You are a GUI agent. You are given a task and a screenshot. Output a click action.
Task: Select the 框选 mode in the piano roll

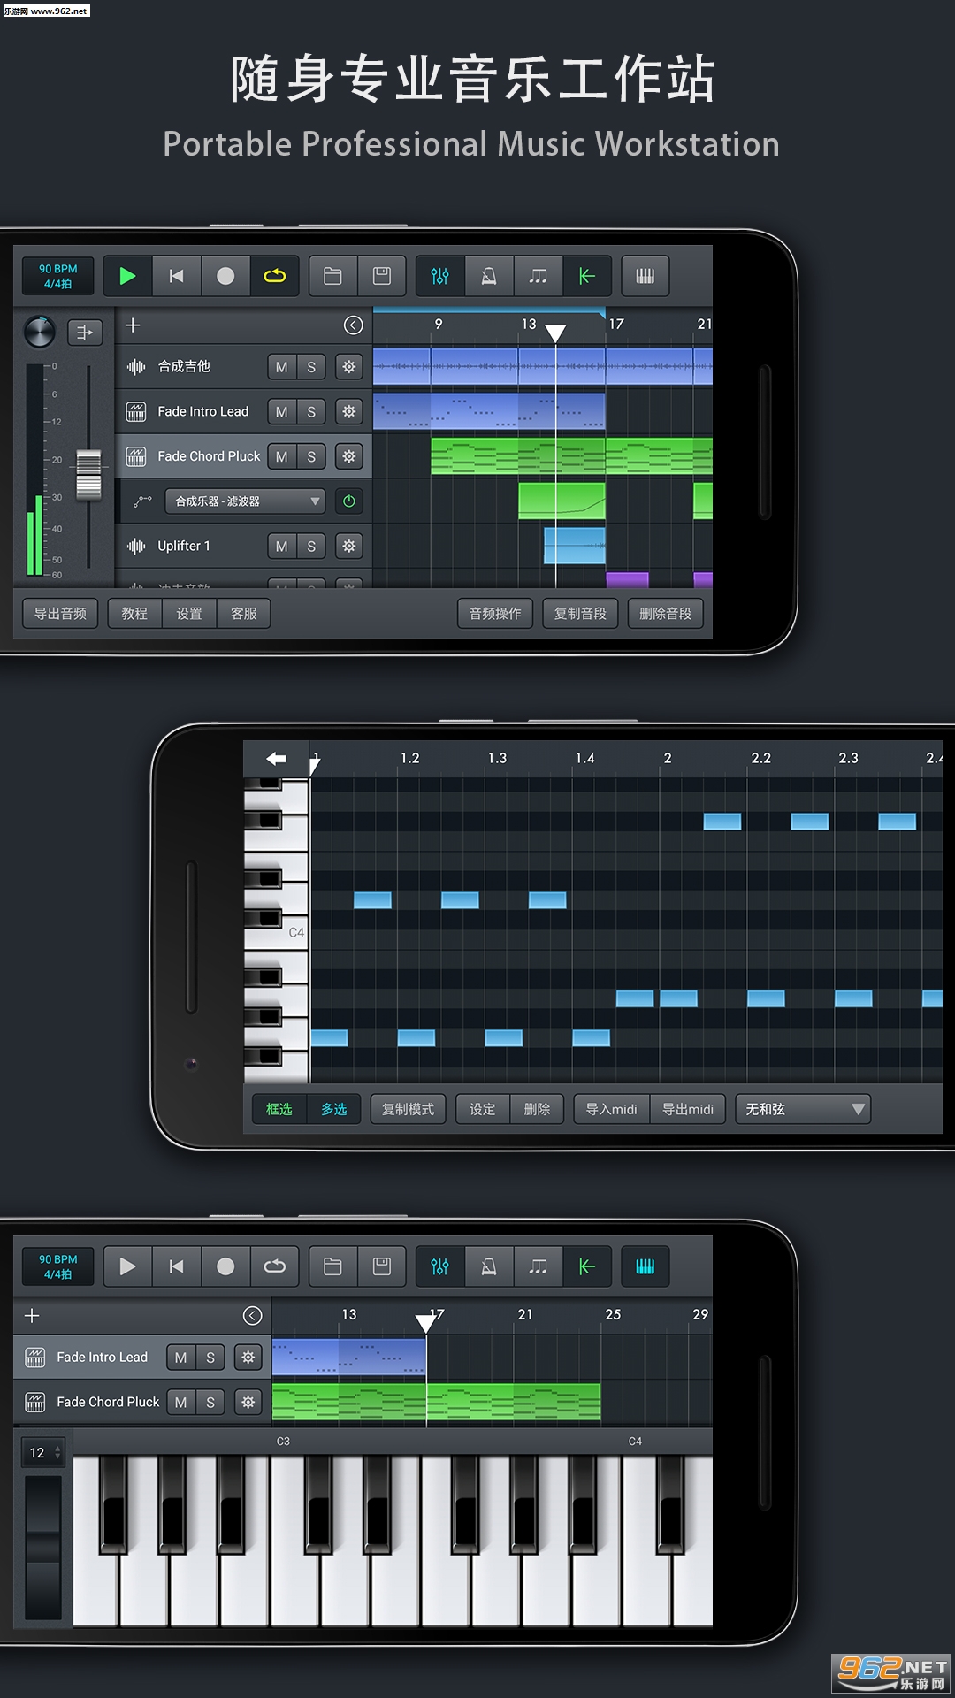[279, 1109]
